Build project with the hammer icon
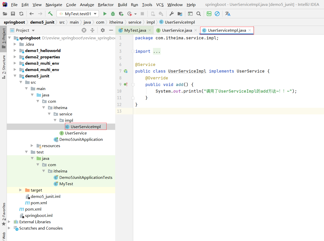The image size is (324, 241). tap(50, 14)
